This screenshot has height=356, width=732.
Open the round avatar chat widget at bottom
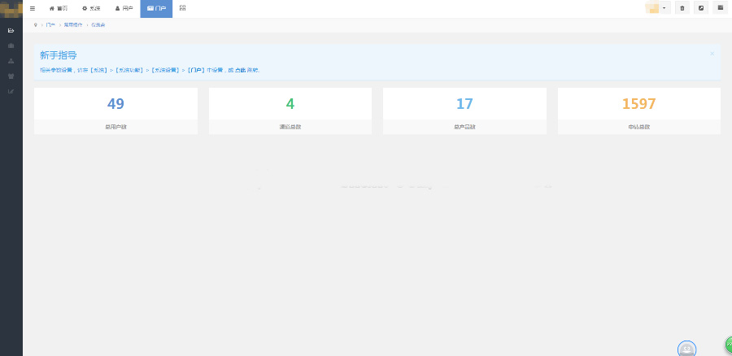click(686, 349)
